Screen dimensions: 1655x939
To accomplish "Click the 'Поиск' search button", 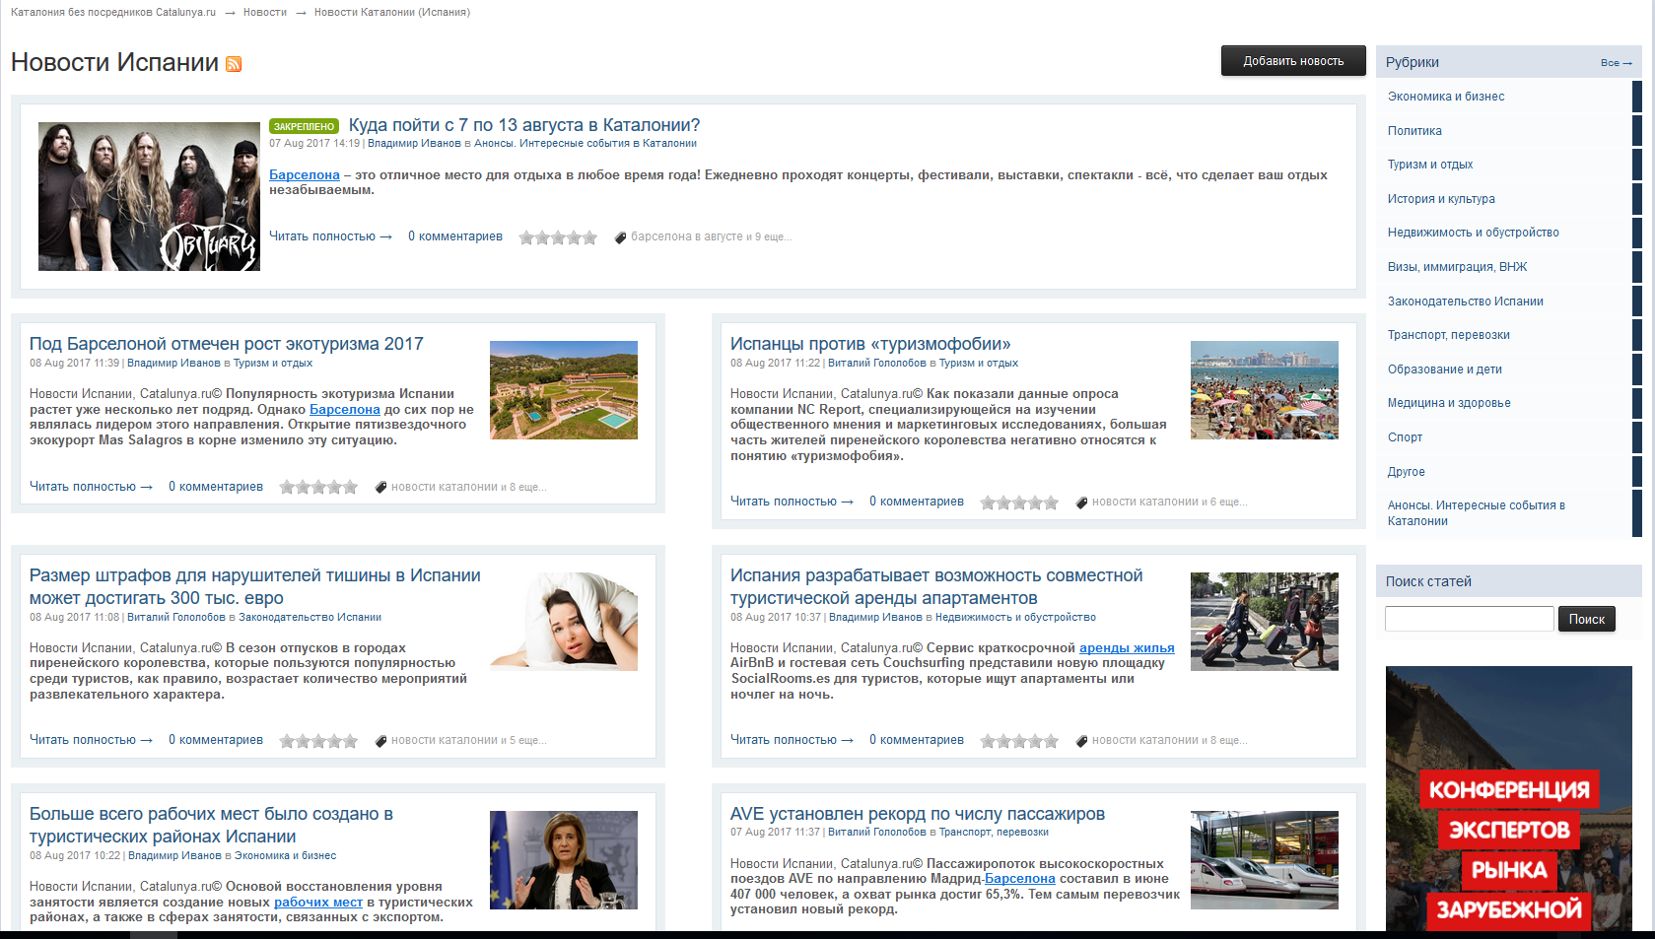I will point(1587,619).
